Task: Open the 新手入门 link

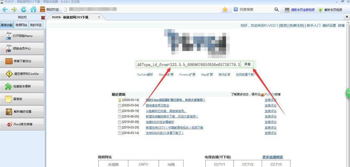Action: pos(313,25)
